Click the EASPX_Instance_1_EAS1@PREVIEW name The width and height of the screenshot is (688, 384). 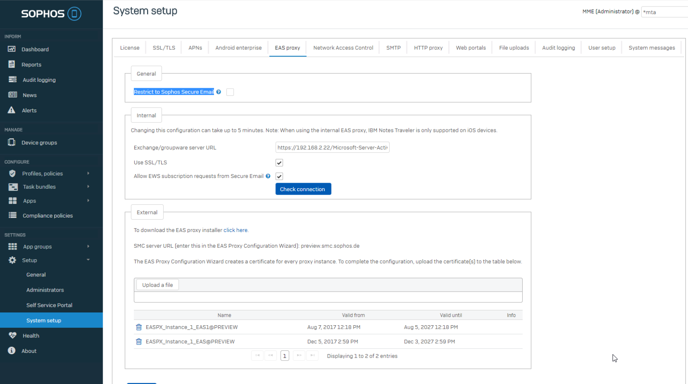[192, 327]
